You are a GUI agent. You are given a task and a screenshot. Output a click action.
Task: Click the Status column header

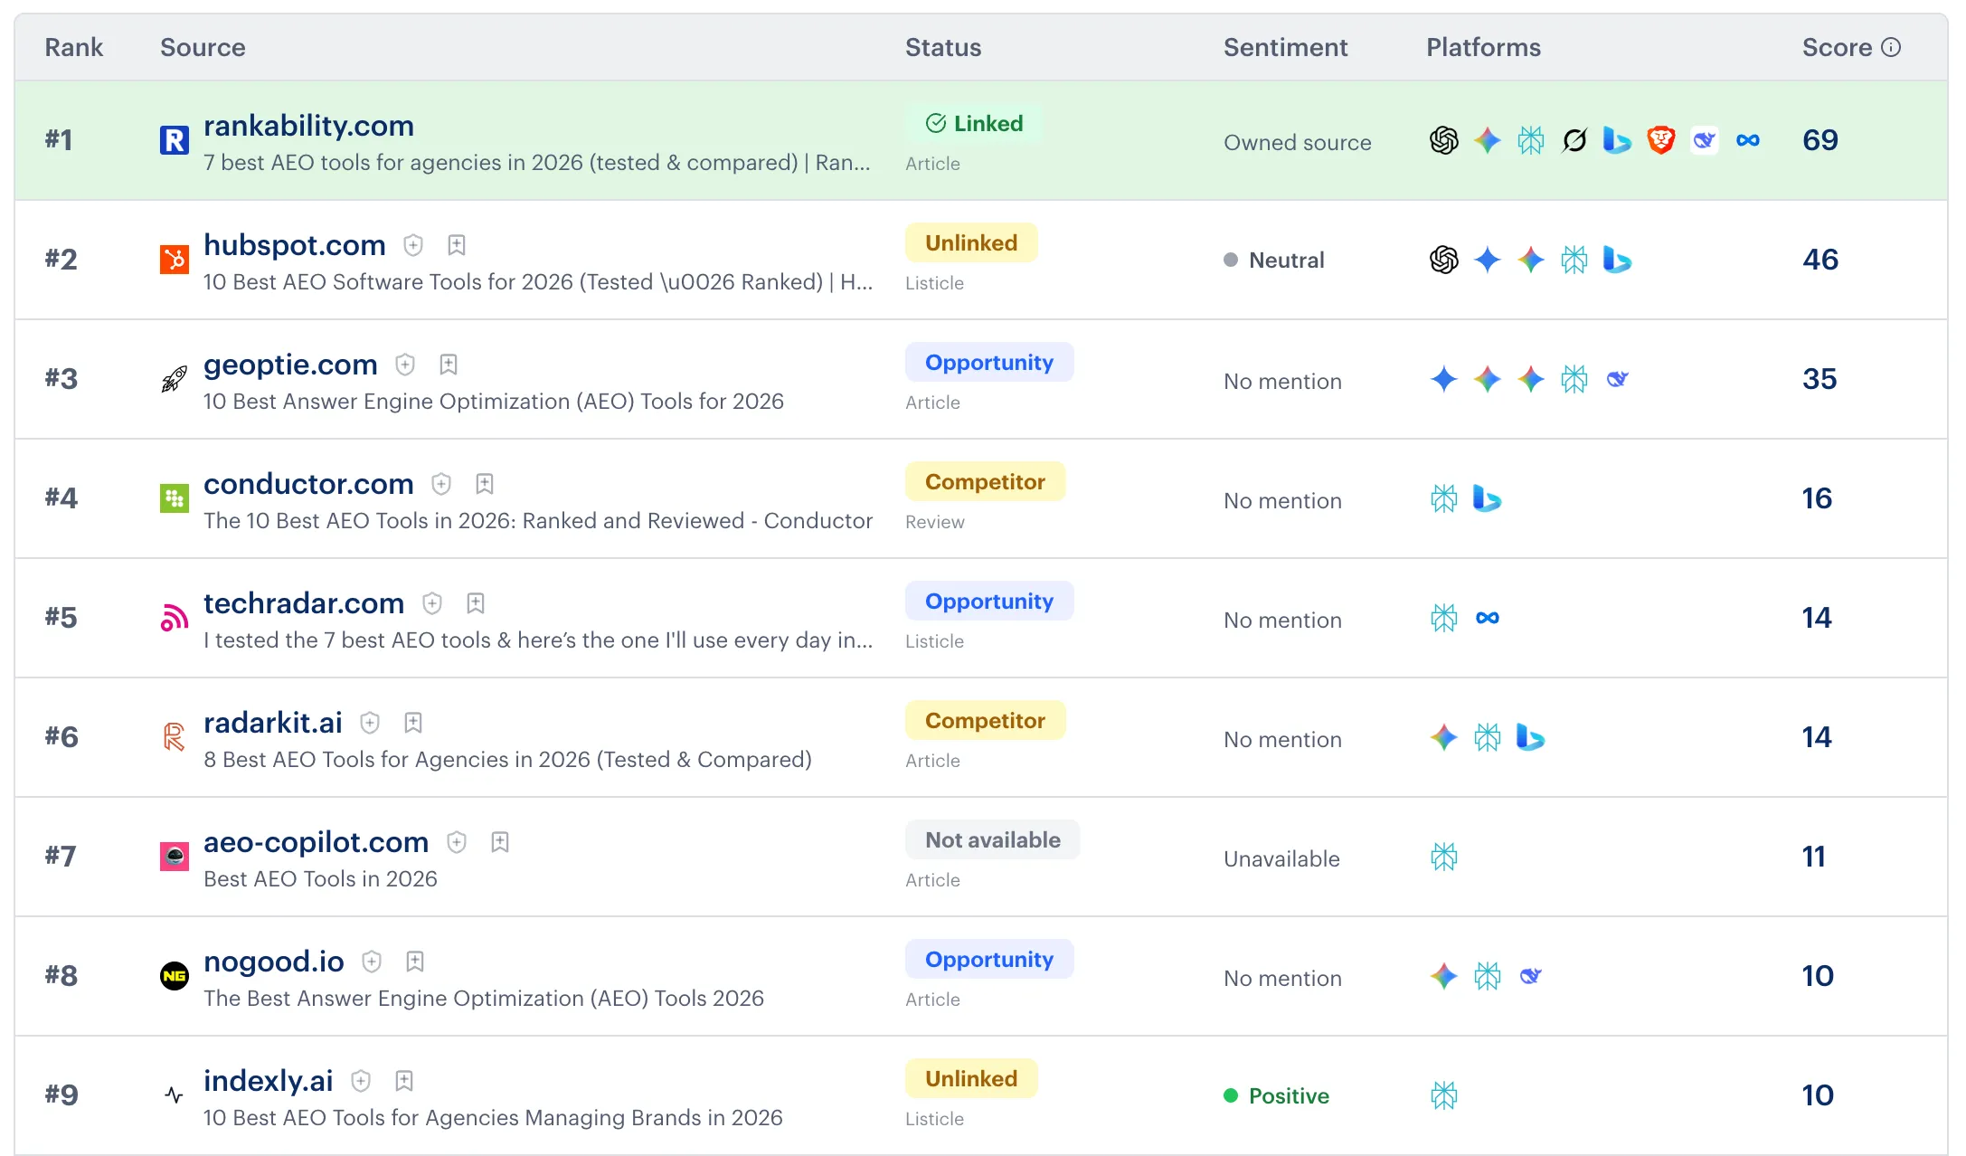pos(943,47)
